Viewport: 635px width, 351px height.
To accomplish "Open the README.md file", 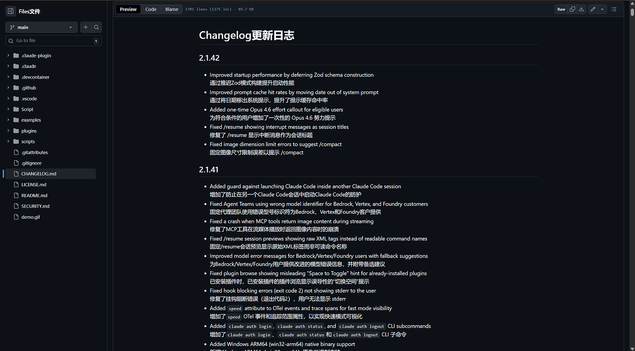I will tap(50, 195).
